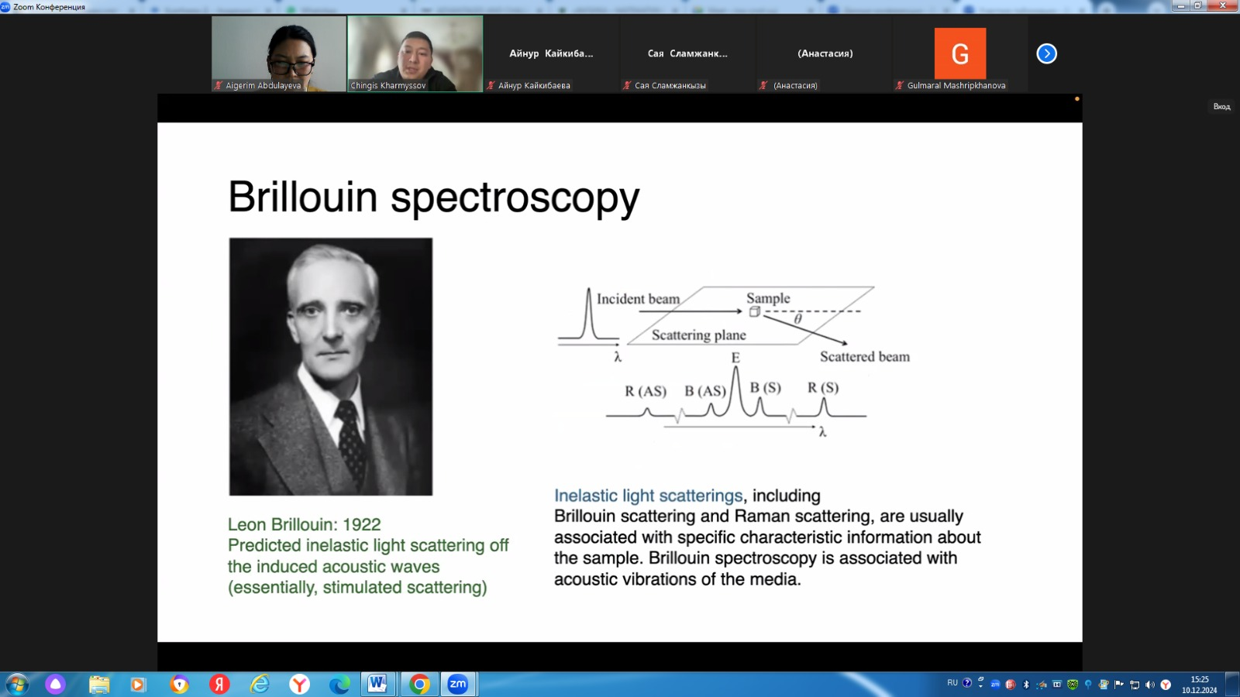Screen dimensions: 1240x697
Task: Click the clock showing 15:25
Action: (1199, 685)
